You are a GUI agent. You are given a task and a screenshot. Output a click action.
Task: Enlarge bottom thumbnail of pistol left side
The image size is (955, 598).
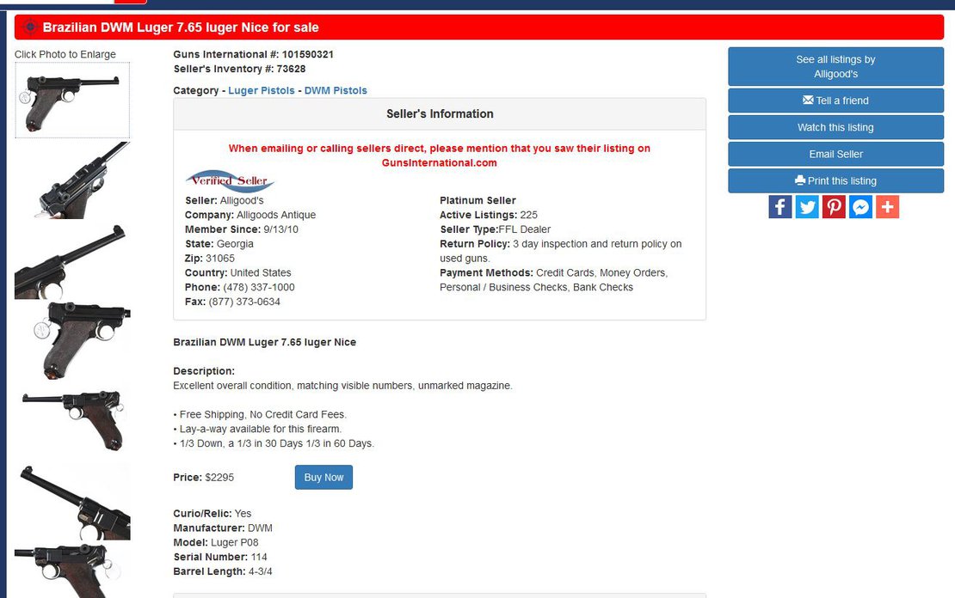pos(72,571)
